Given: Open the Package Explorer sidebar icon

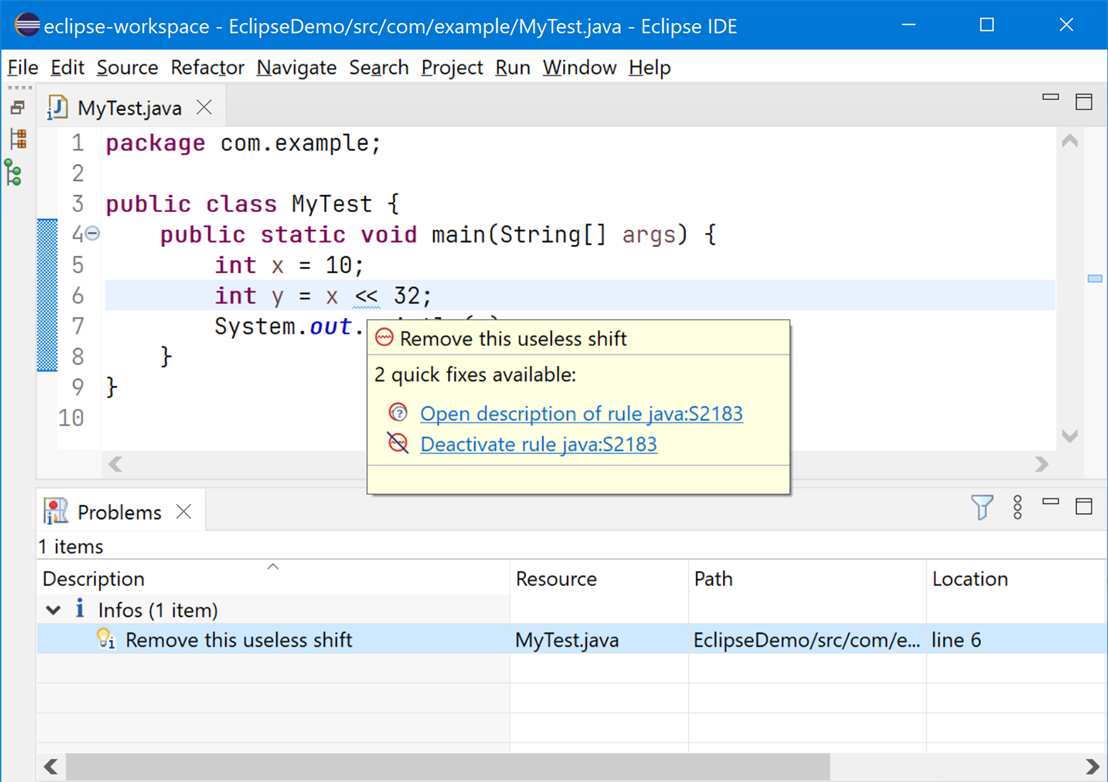Looking at the screenshot, I should 18,139.
